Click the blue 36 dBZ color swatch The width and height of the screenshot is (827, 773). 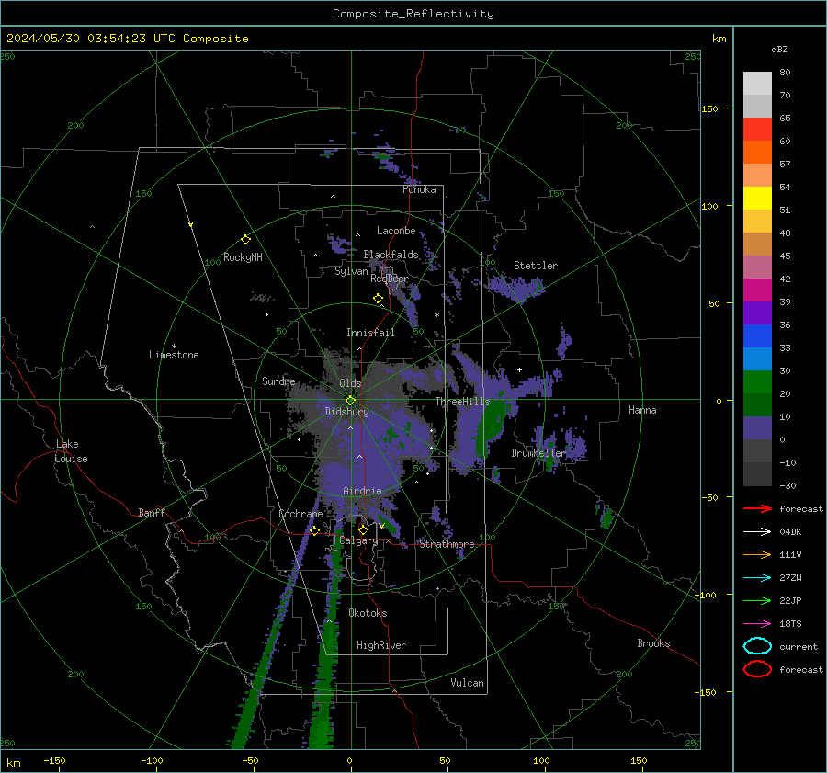click(x=757, y=335)
